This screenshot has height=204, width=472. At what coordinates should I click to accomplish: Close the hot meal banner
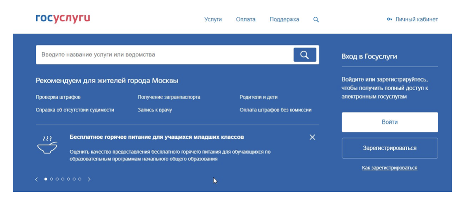click(x=312, y=137)
